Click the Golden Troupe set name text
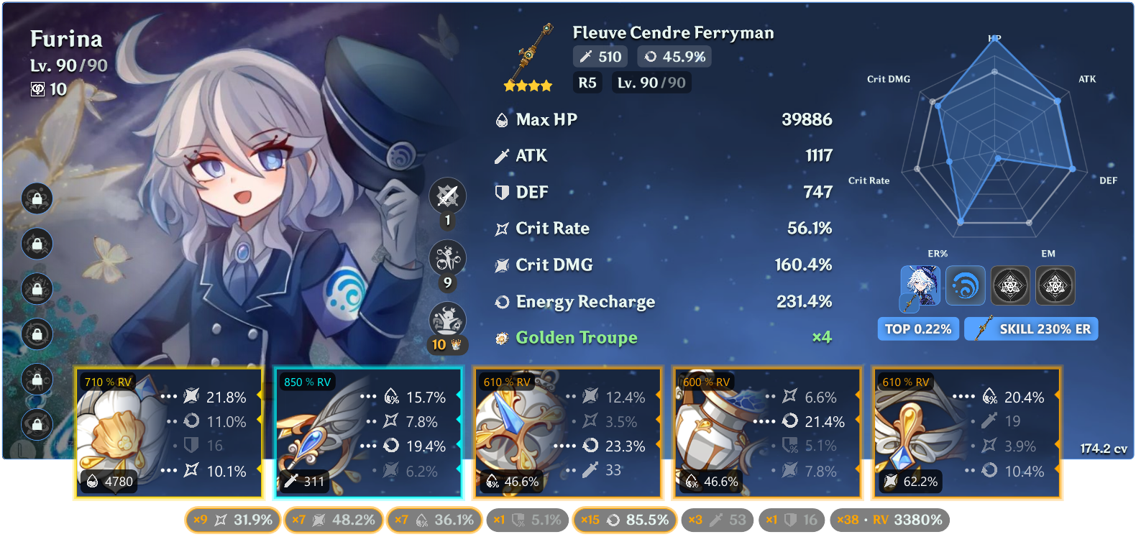1136x537 pixels. pos(577,338)
